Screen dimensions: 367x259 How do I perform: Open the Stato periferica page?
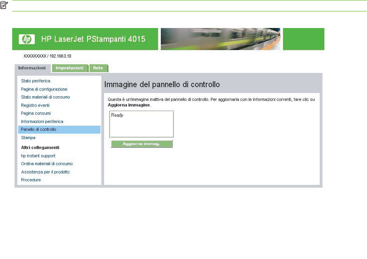(x=35, y=81)
